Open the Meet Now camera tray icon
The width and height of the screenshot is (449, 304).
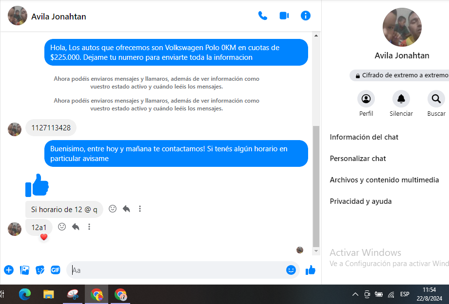[x=367, y=294]
